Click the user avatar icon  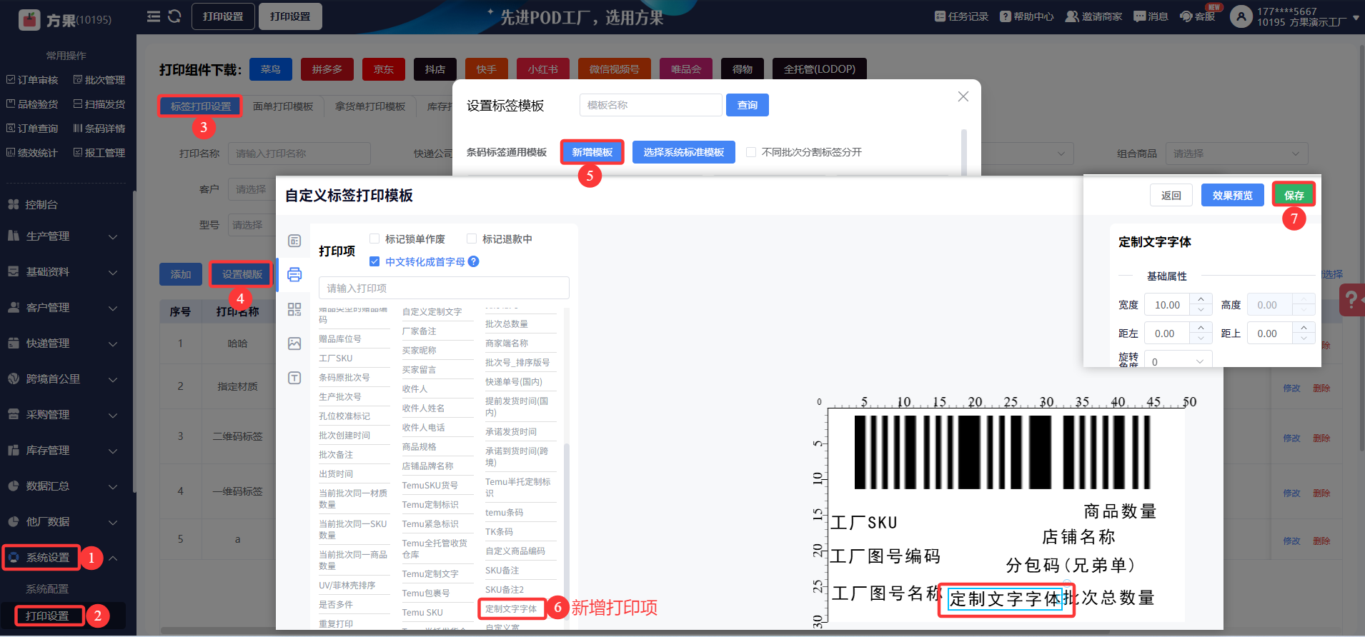click(x=1241, y=16)
